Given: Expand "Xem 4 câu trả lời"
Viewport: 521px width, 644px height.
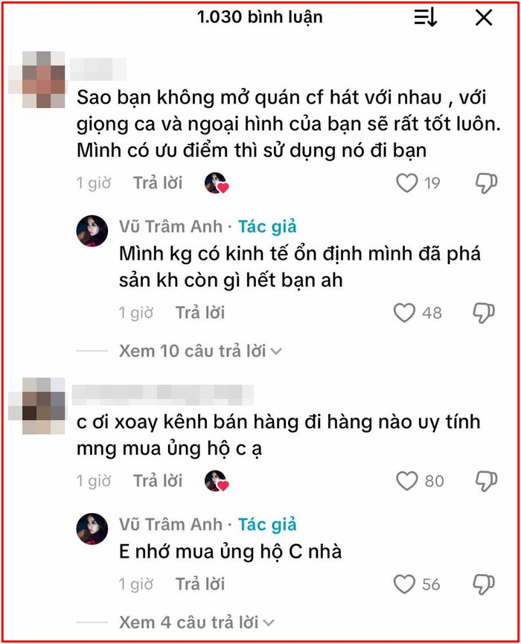Looking at the screenshot, I should [188, 622].
